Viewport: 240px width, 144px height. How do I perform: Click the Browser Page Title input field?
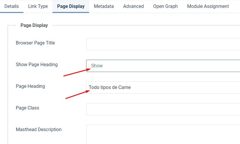tap(163, 44)
